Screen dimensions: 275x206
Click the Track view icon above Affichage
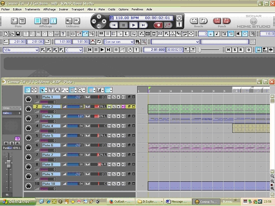pos(37,21)
